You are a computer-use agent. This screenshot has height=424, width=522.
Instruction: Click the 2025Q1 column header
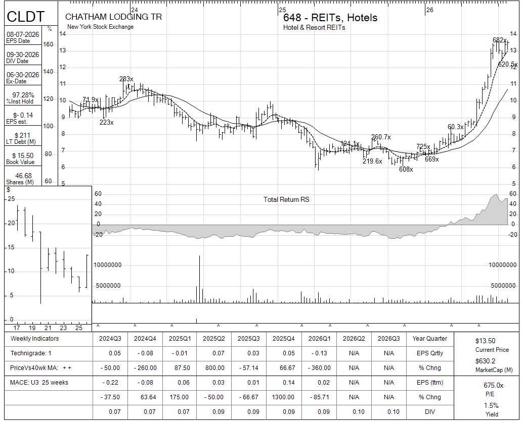coord(180,339)
